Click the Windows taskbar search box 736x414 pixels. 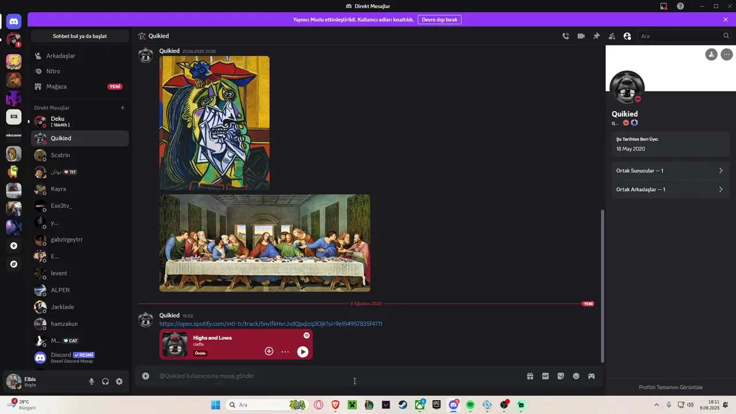[266, 405]
